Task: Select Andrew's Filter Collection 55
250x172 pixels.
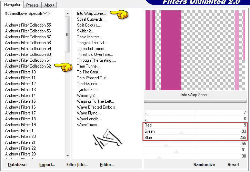Action: click(28, 25)
